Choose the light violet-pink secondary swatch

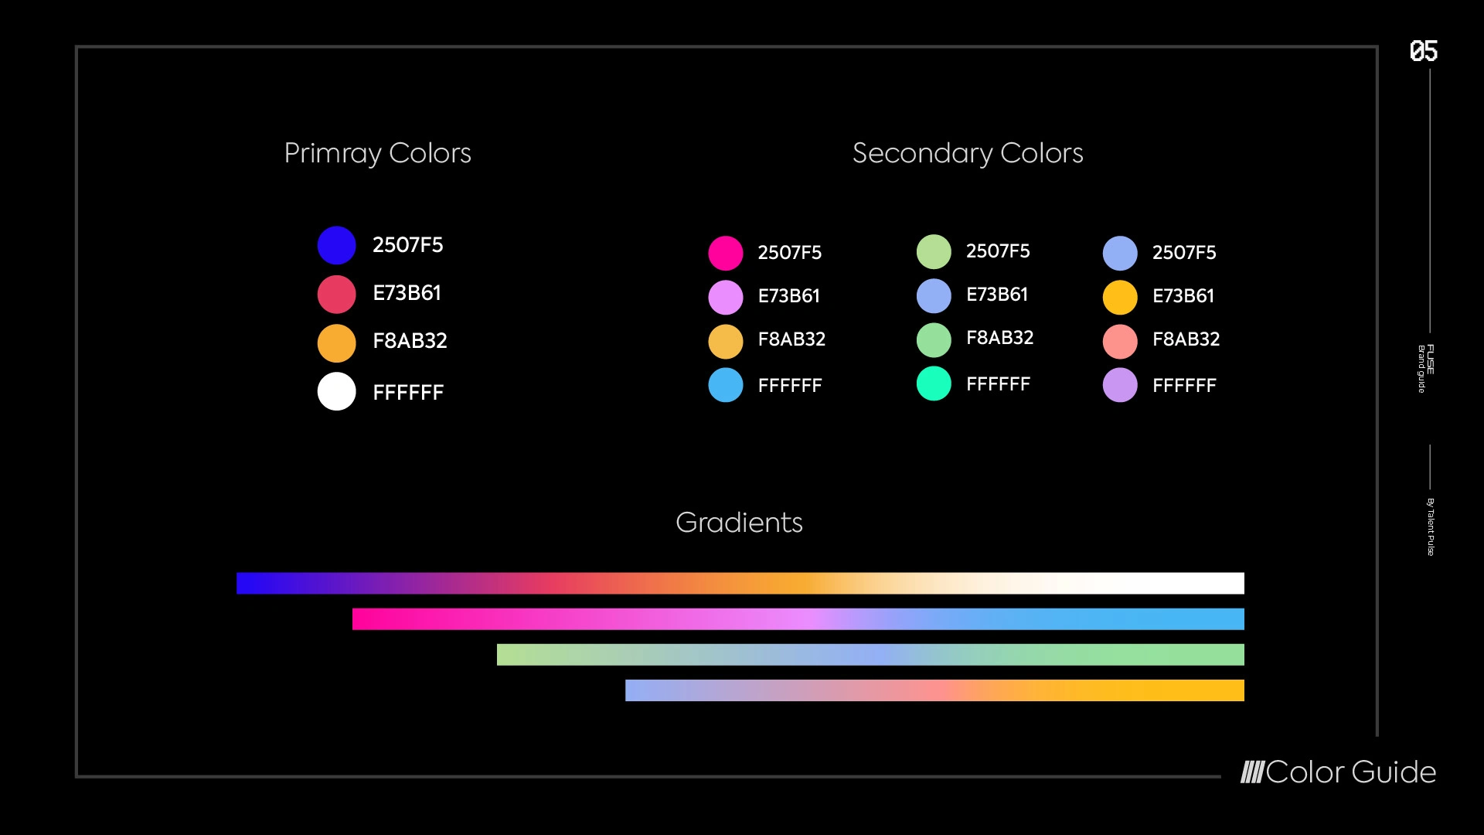click(x=725, y=297)
